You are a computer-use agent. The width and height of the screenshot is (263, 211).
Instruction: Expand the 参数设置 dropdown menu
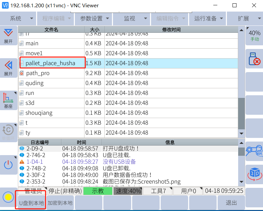(x=94, y=19)
